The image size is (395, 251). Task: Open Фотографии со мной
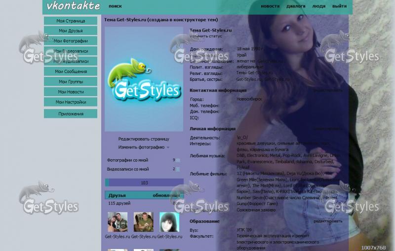click(127, 160)
